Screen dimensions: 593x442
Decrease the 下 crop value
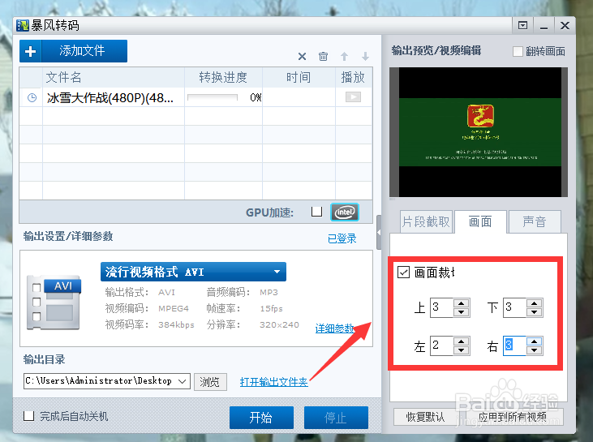tap(534, 312)
